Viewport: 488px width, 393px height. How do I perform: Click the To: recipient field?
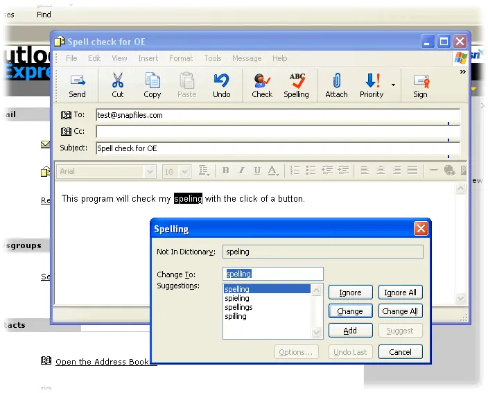point(278,115)
